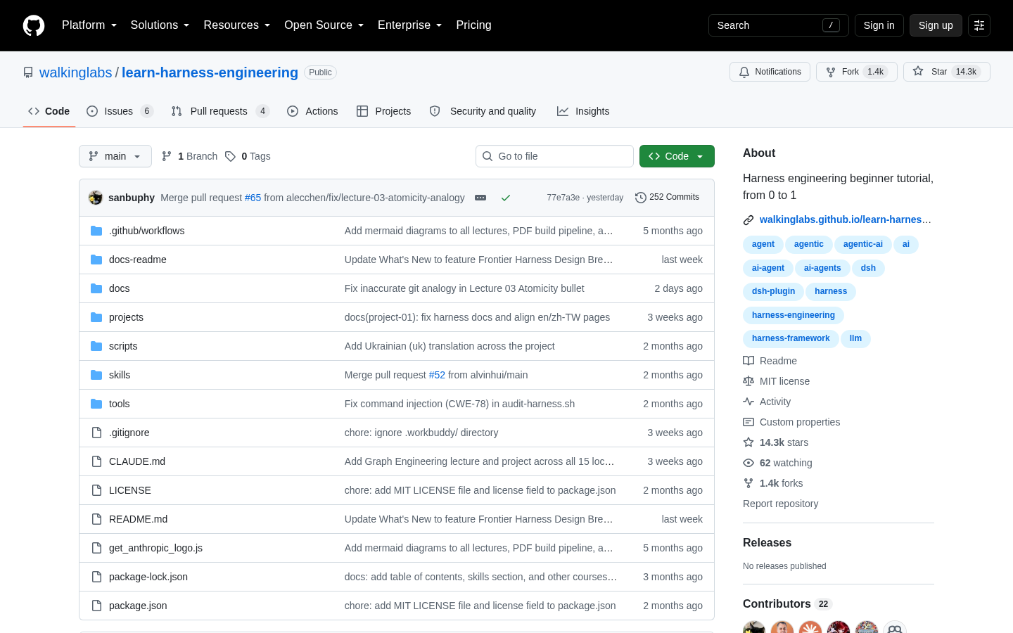Open the commit hash 77e7a3e
The width and height of the screenshot is (1013, 633).
pos(563,198)
